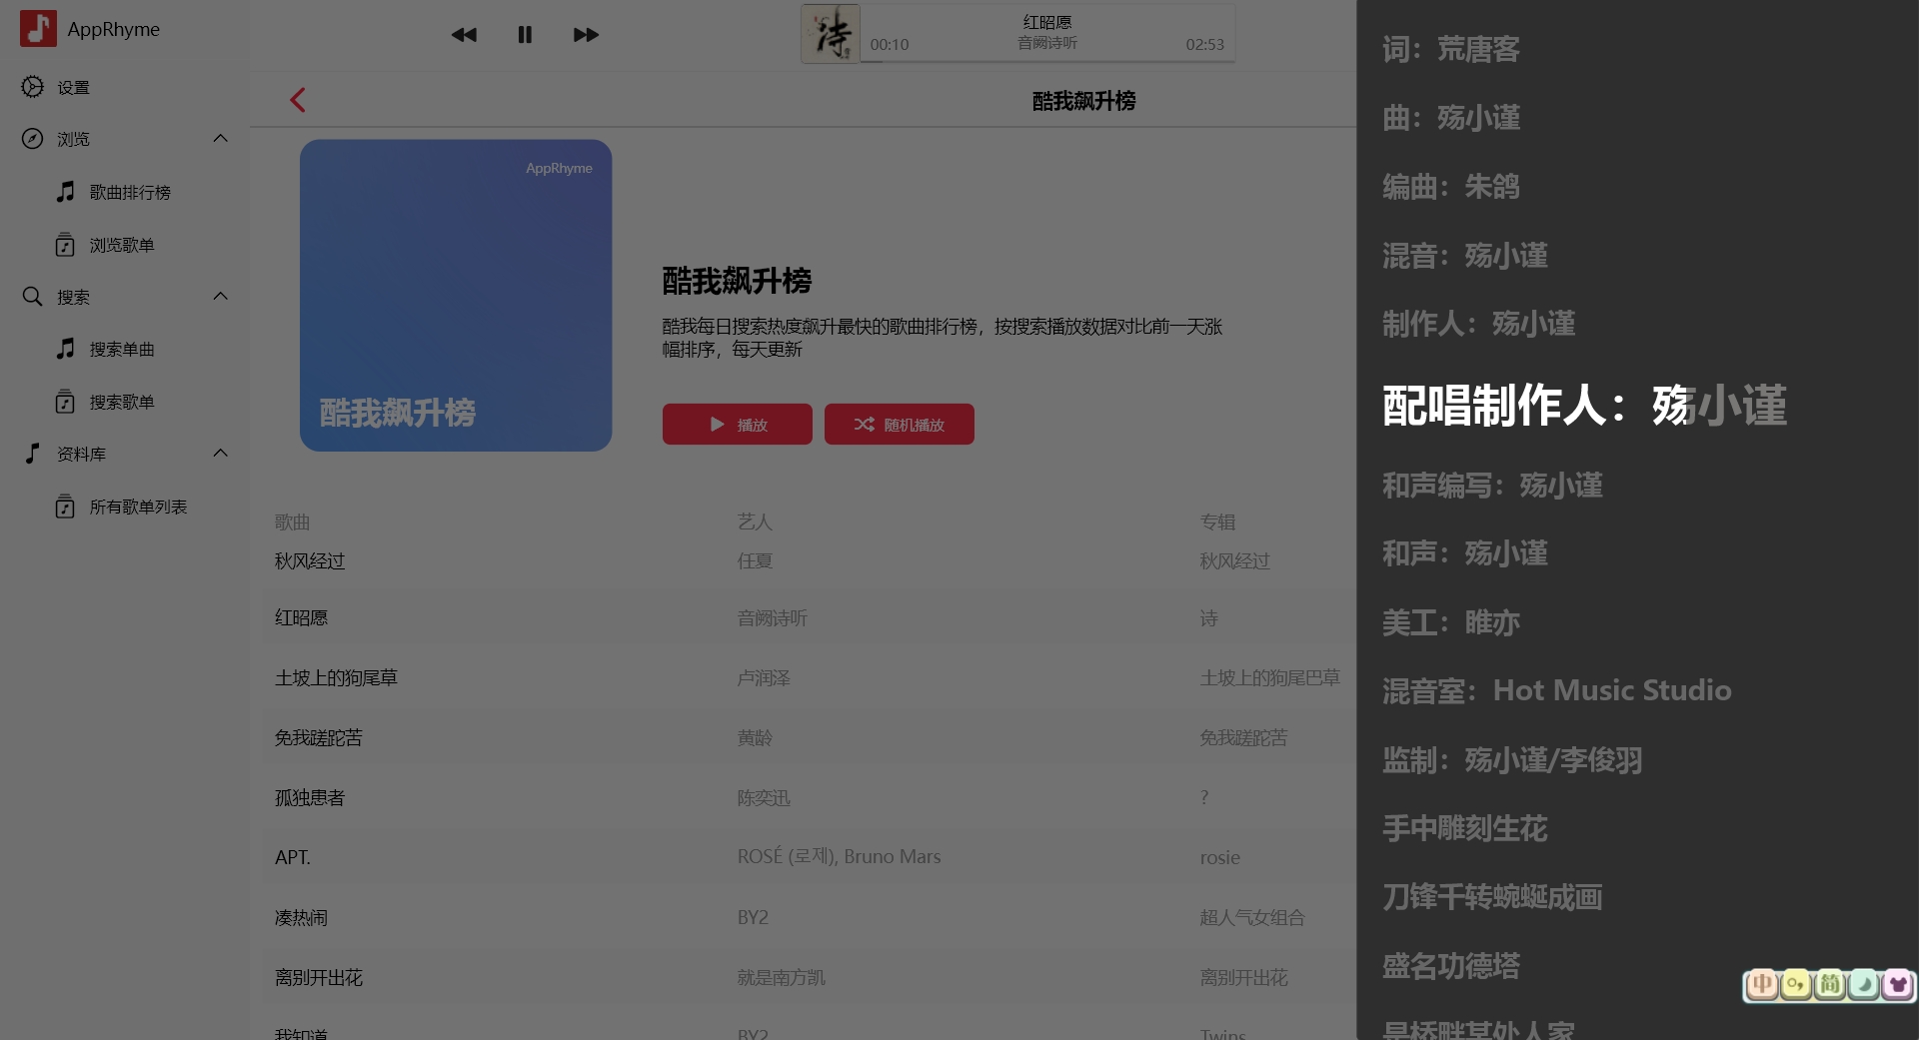Collapse the 搜索 section
The image size is (1919, 1040).
point(221,297)
